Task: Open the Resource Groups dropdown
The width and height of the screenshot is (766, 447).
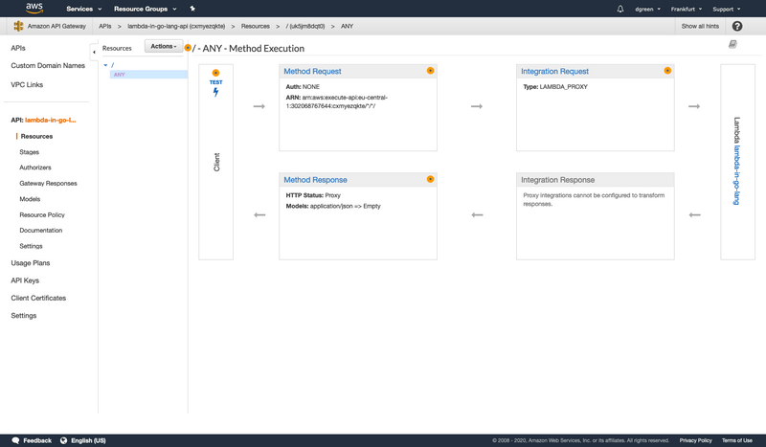Action: click(146, 9)
